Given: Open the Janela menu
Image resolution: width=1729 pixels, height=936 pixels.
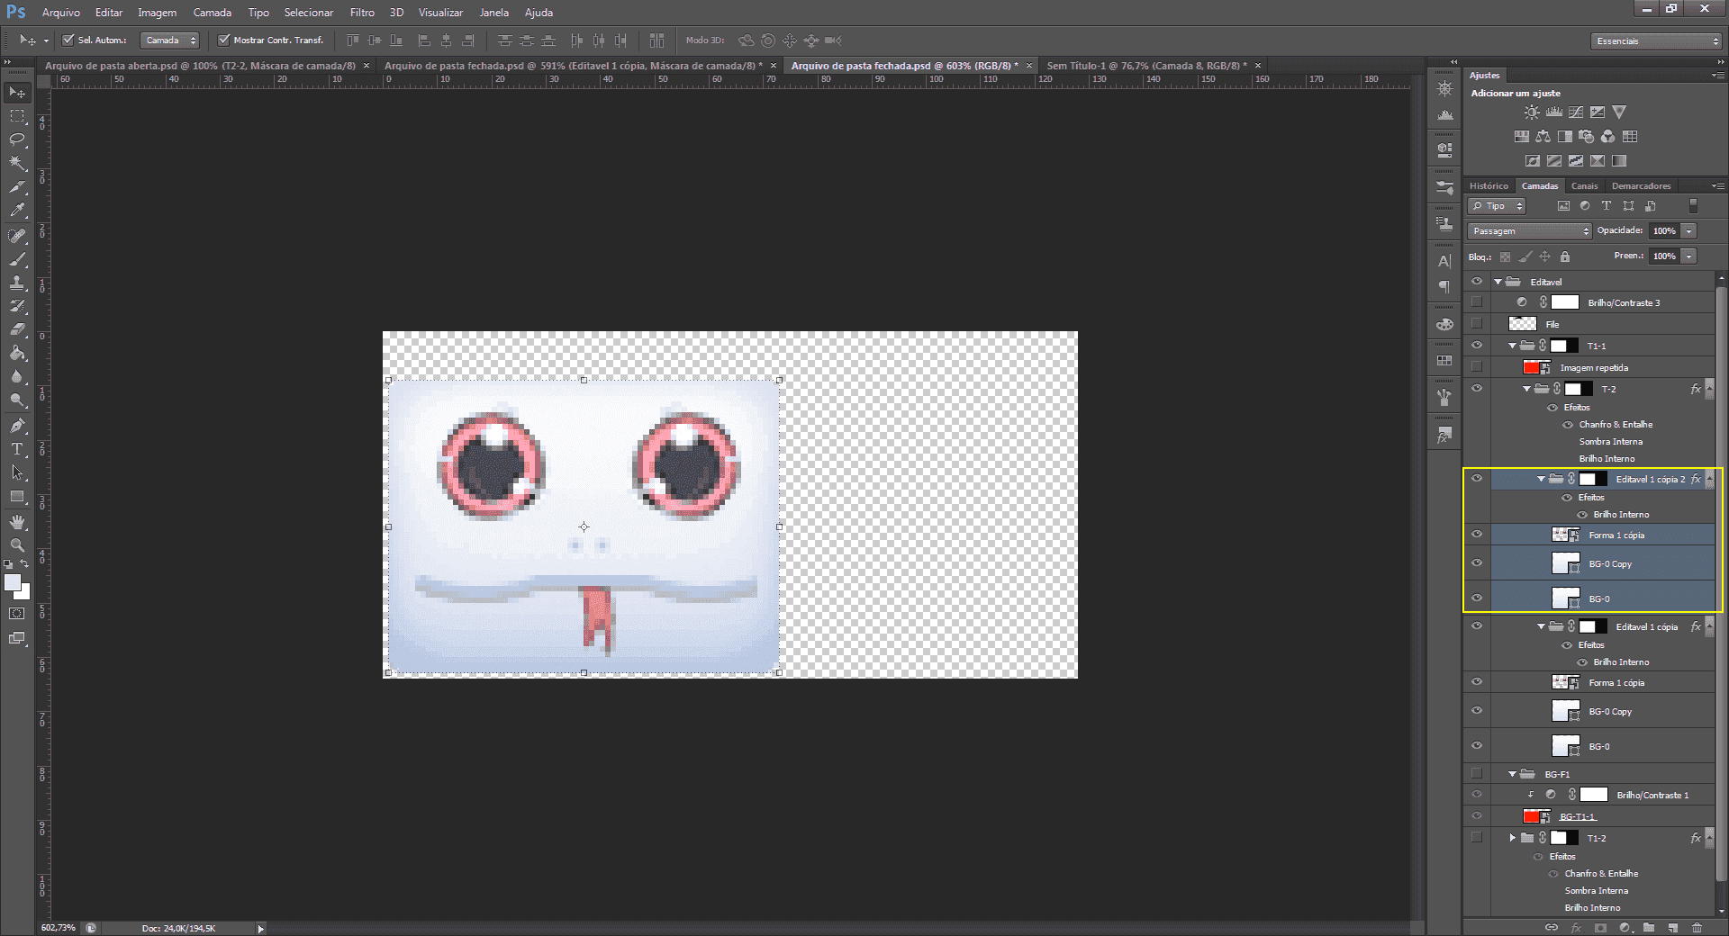Looking at the screenshot, I should click(x=493, y=13).
